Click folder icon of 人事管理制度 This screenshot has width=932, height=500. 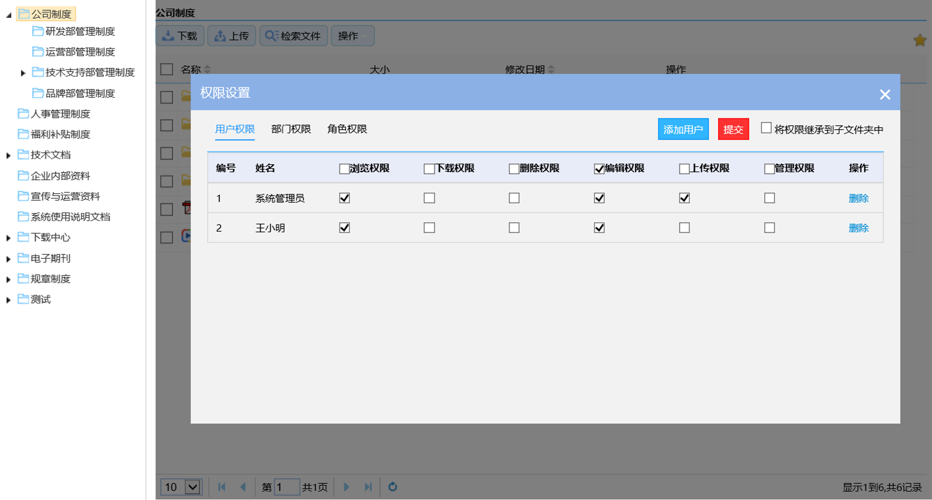tap(23, 114)
